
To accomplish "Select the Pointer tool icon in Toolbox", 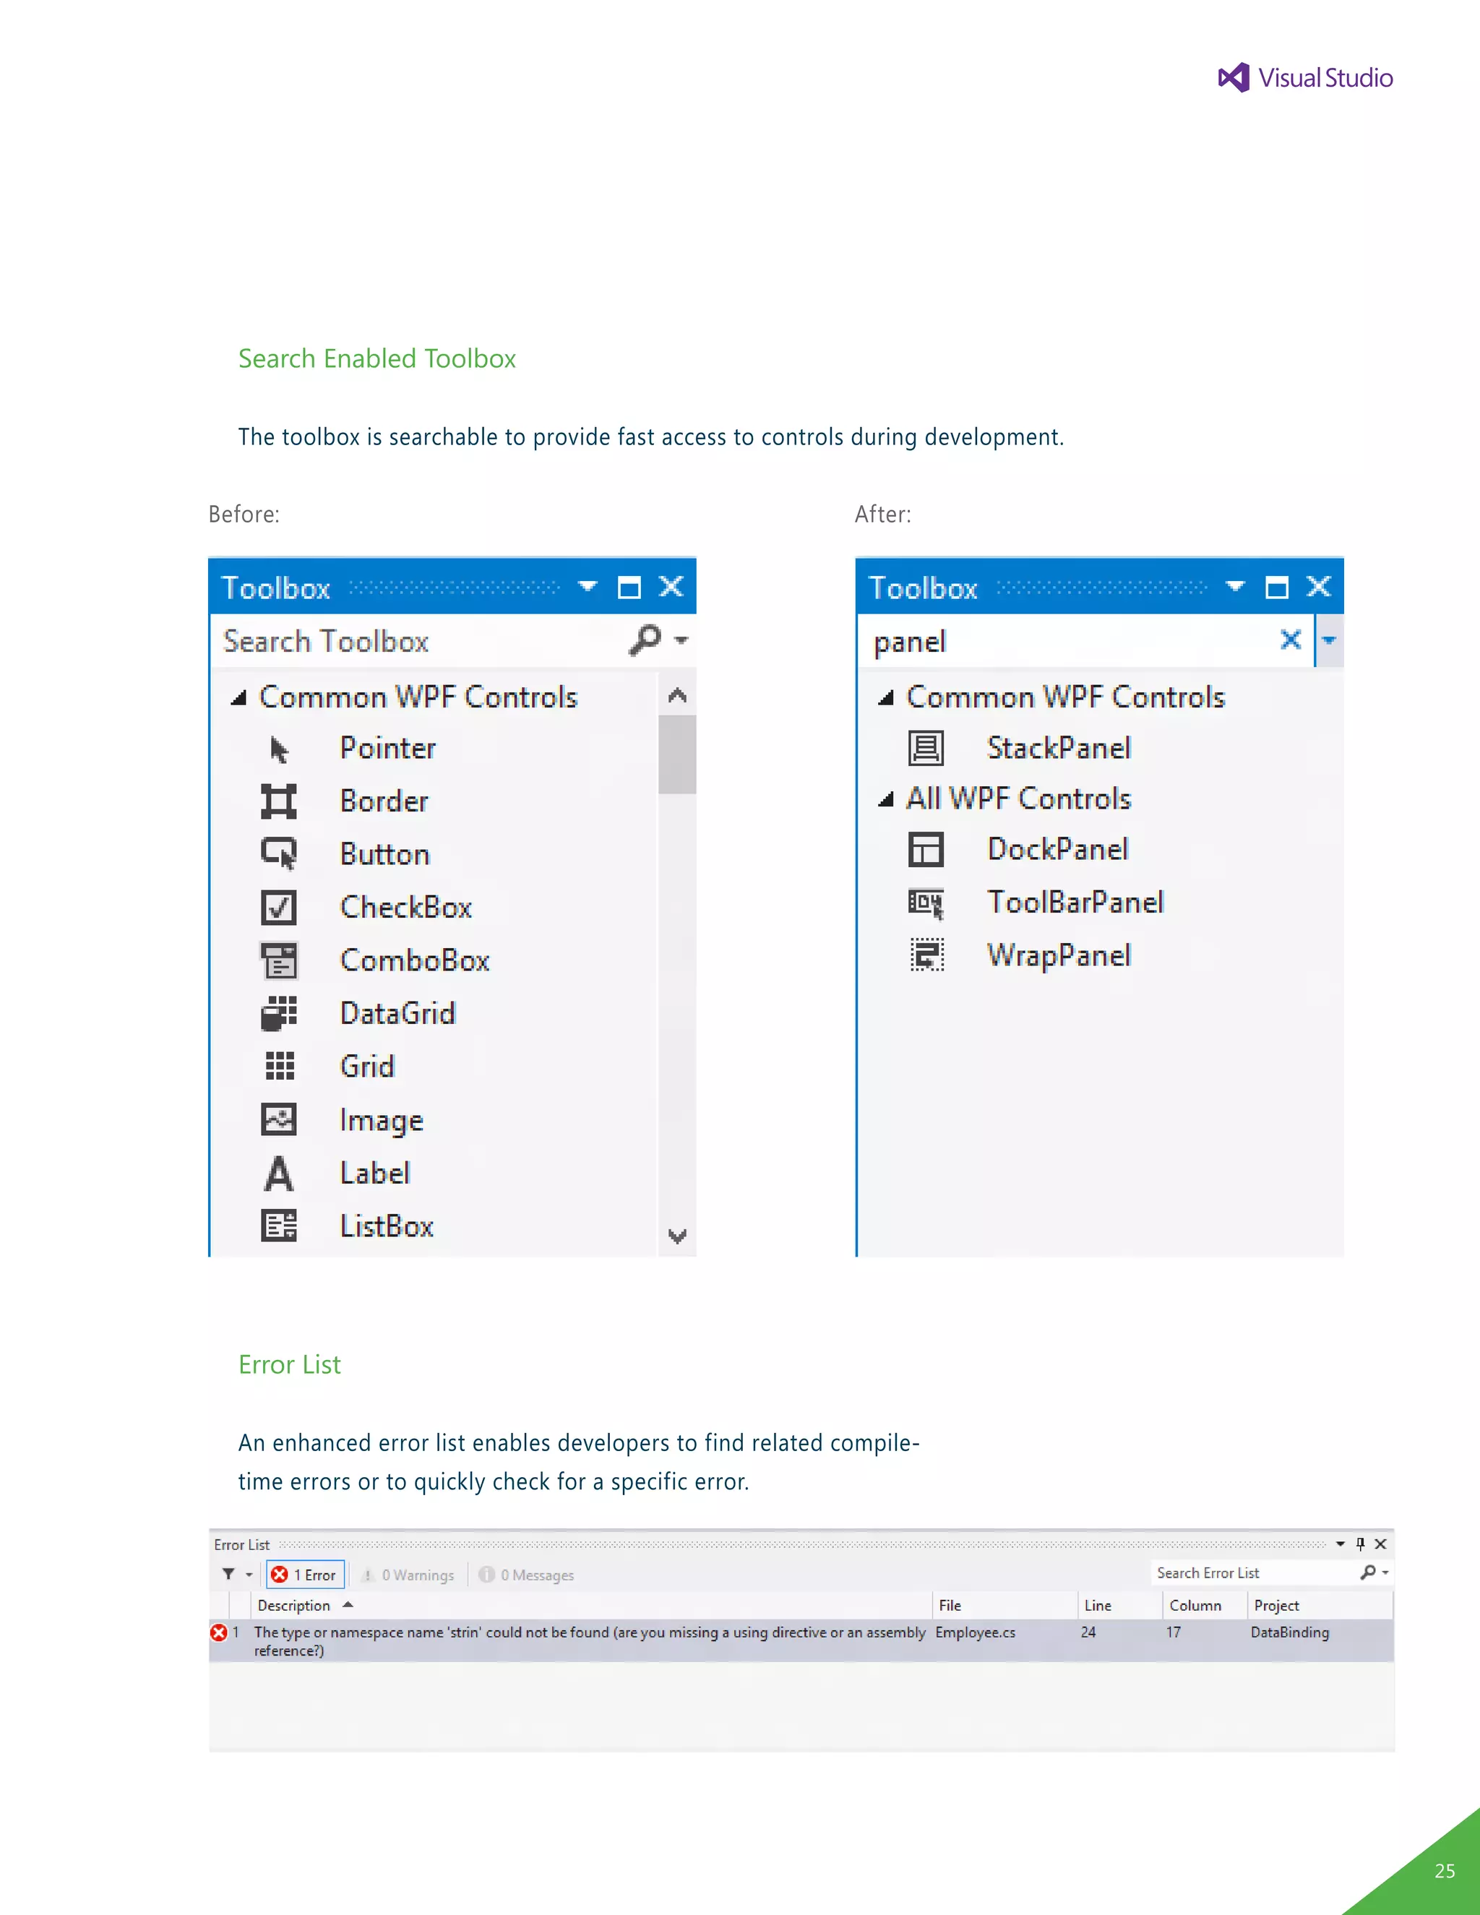I will pyautogui.click(x=279, y=749).
